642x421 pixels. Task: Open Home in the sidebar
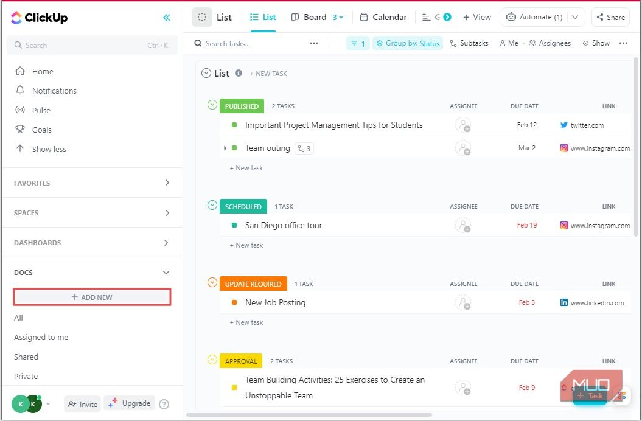pos(43,72)
